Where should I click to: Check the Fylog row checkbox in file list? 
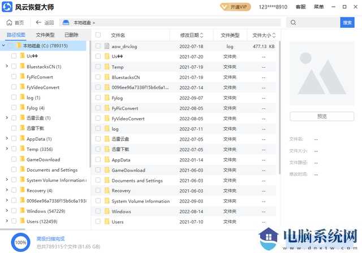point(98,98)
